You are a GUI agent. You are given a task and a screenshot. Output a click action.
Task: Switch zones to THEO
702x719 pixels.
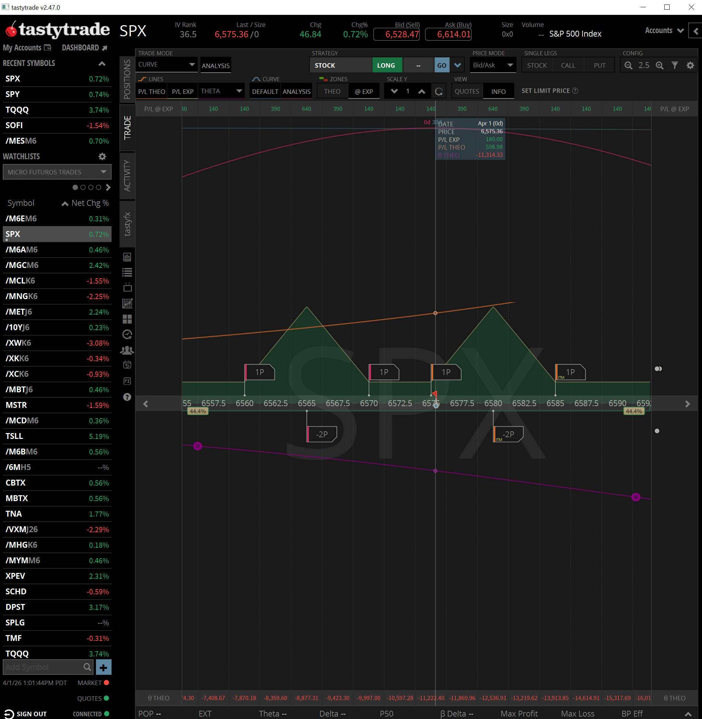(x=332, y=92)
